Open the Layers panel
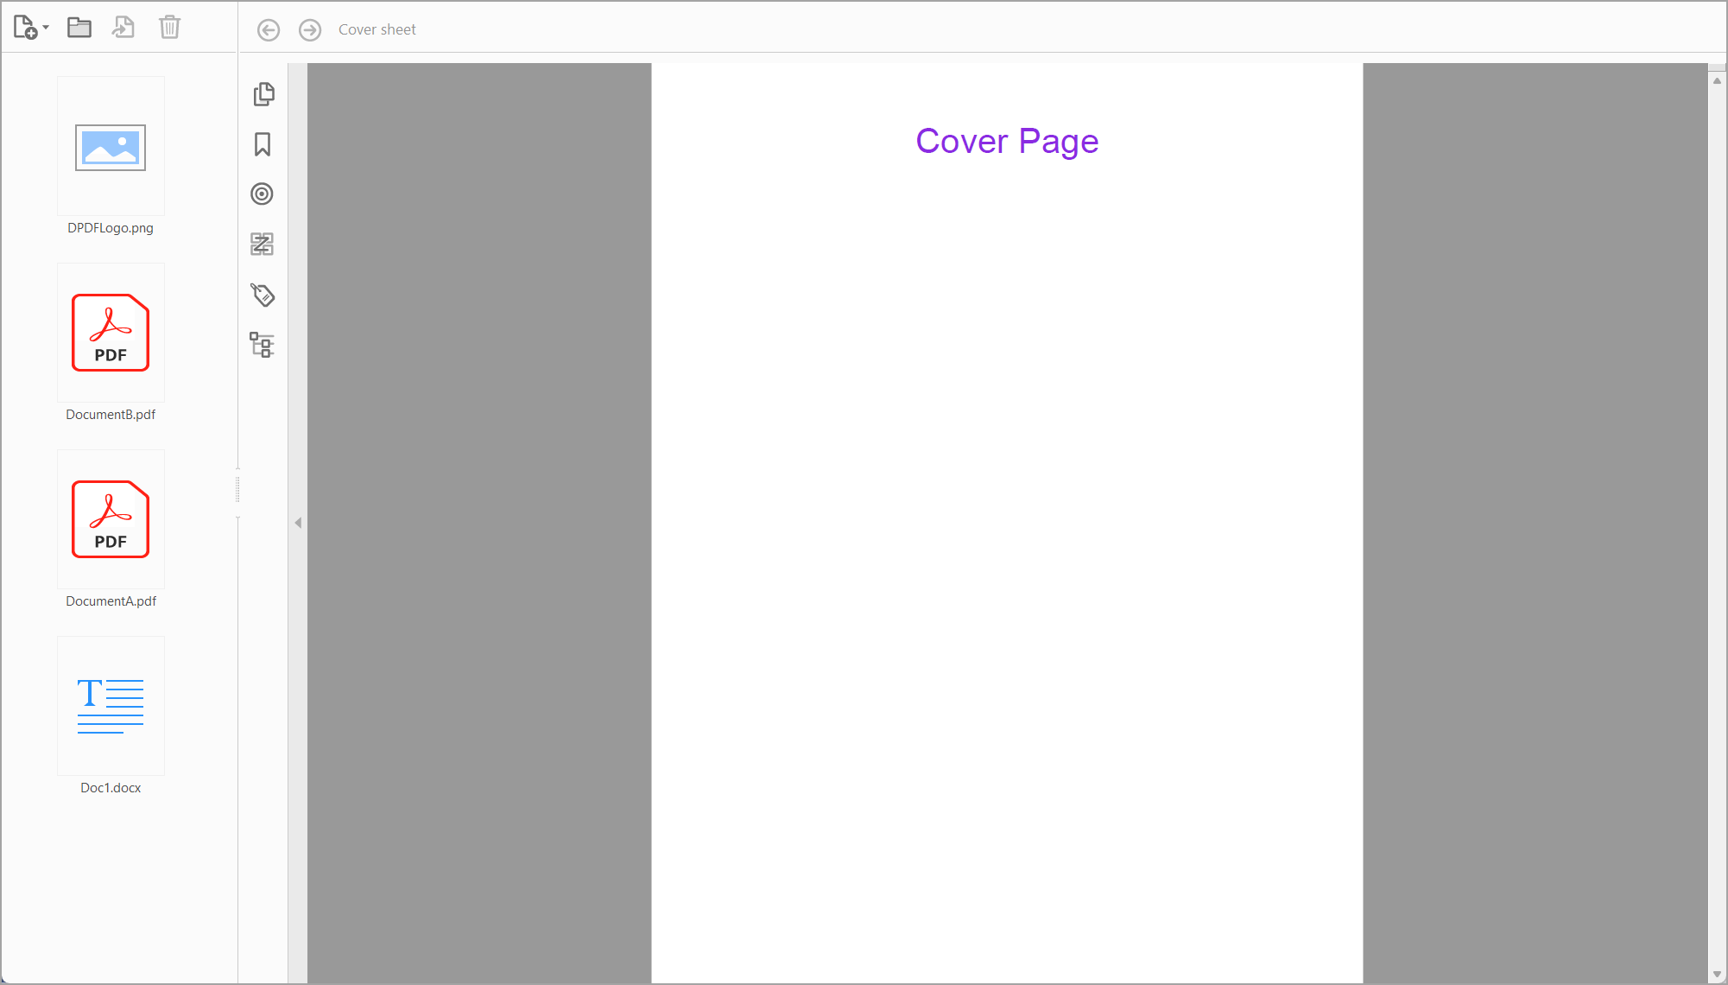1728x985 pixels. 263,244
